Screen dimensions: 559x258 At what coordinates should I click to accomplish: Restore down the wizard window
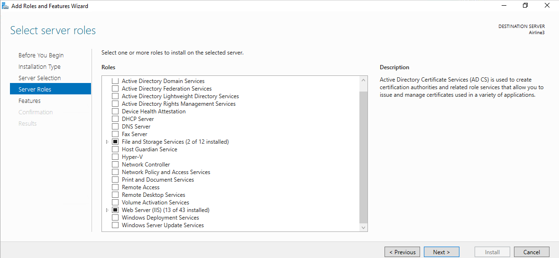(x=525, y=6)
